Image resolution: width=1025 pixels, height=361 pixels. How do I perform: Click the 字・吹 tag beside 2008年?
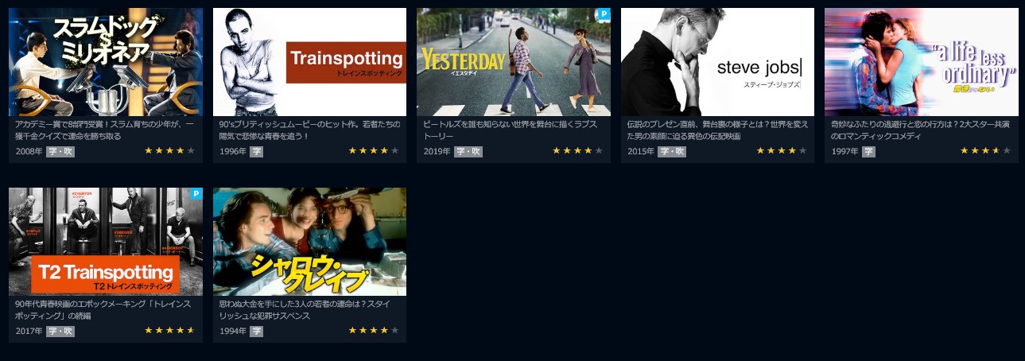pyautogui.click(x=60, y=151)
